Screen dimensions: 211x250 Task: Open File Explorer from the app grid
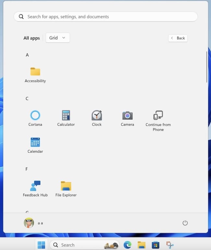(66, 189)
